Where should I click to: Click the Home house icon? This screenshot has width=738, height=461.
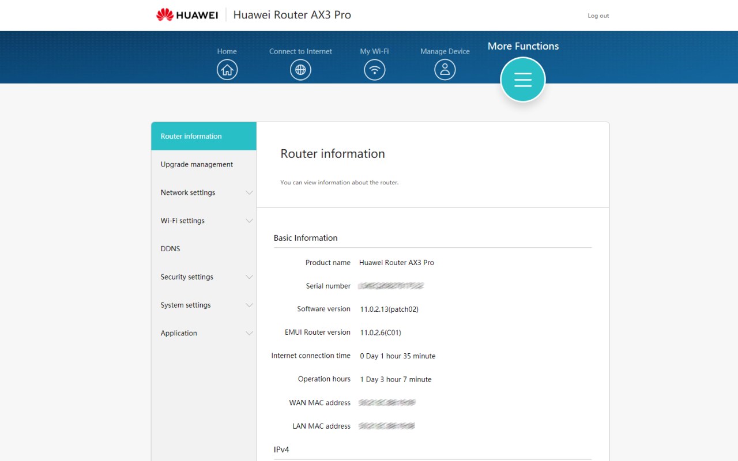pos(227,70)
